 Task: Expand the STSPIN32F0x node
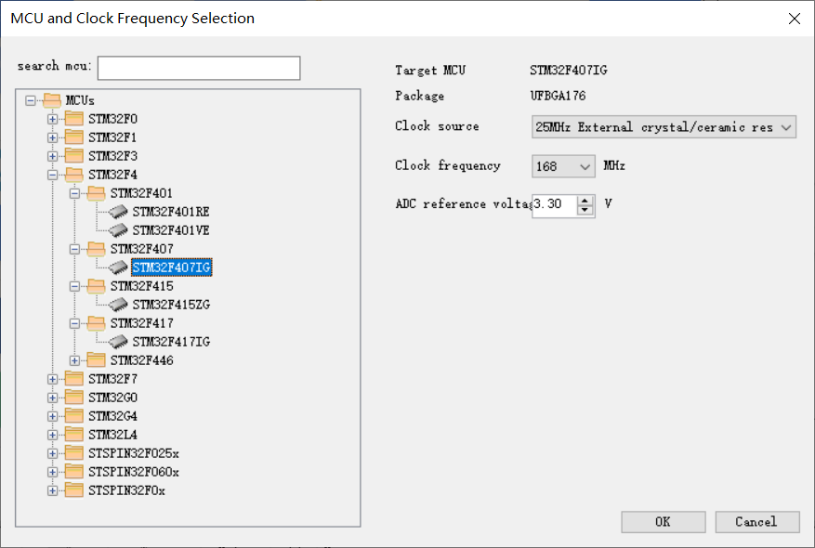click(x=52, y=490)
